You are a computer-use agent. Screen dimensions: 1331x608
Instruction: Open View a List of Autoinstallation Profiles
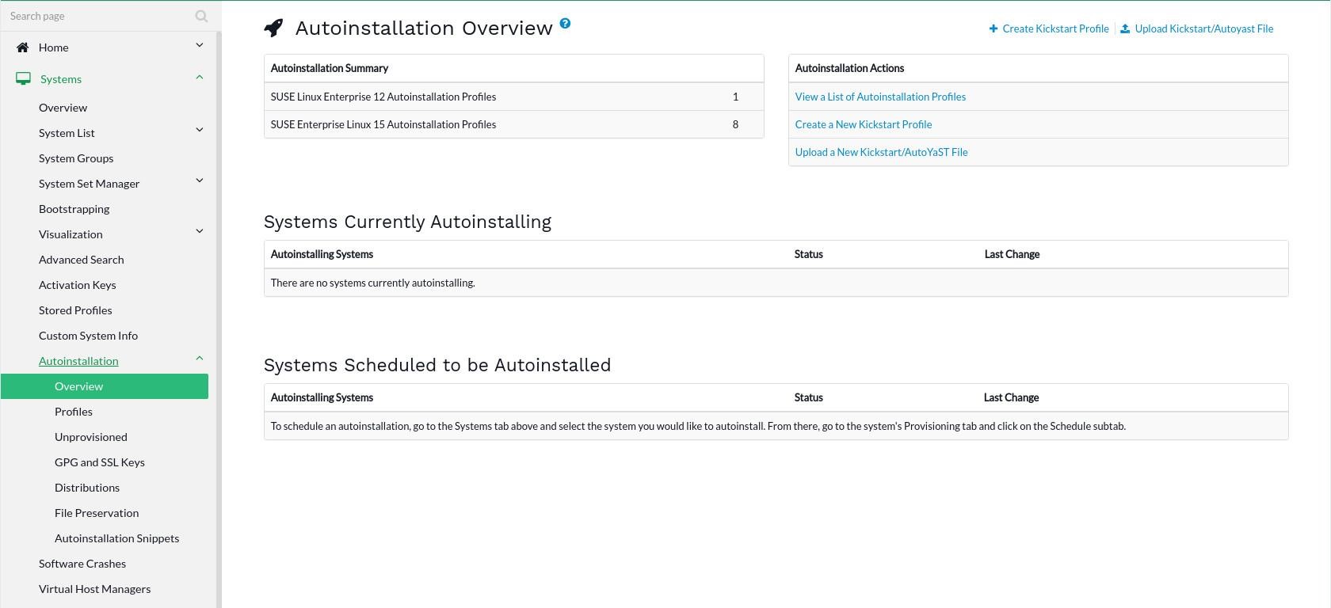click(880, 97)
